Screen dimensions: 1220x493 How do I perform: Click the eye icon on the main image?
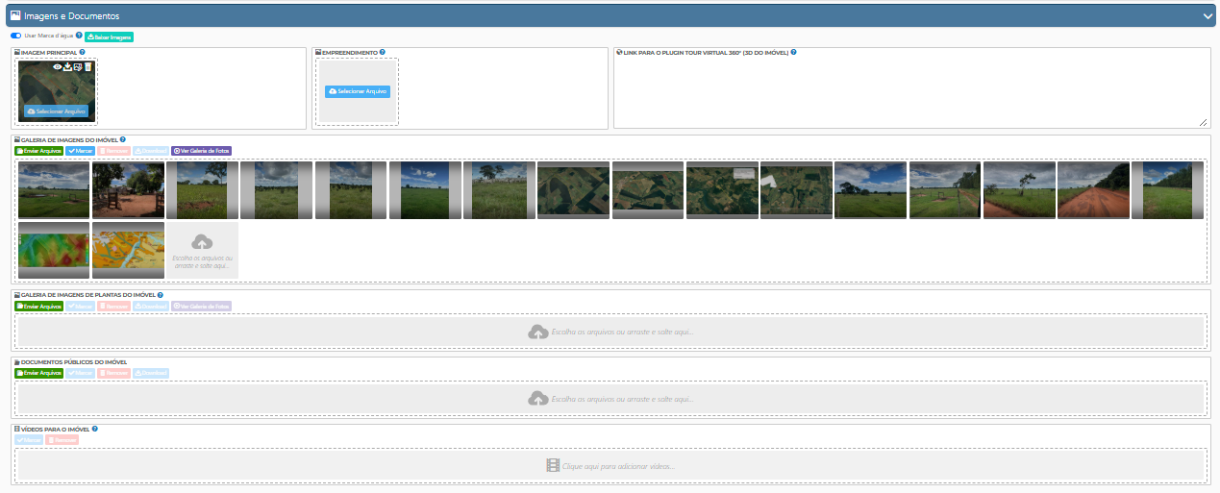point(57,67)
